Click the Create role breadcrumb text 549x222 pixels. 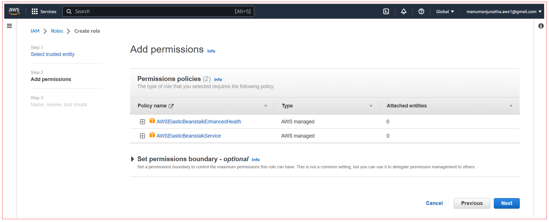(x=87, y=31)
